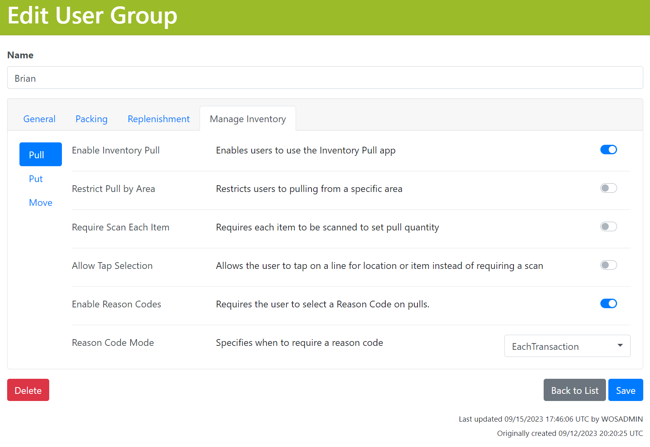
Task: Go to the Replenishment tab
Action: tap(158, 119)
